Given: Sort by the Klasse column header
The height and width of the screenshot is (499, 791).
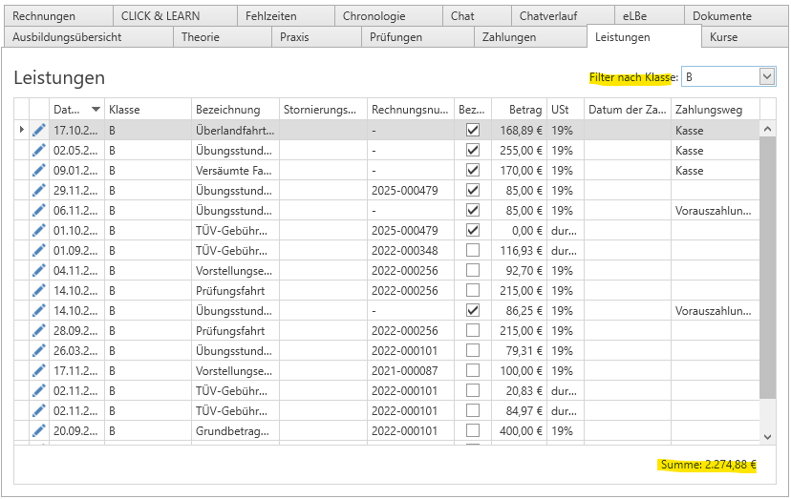Looking at the screenshot, I should click(148, 110).
